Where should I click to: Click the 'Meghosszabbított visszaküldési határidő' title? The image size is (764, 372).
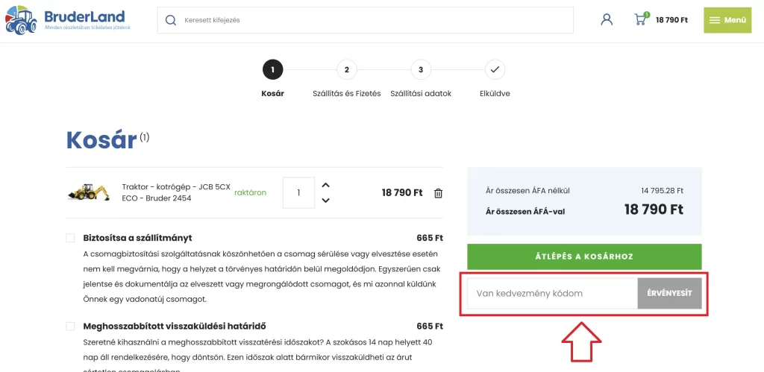175,327
